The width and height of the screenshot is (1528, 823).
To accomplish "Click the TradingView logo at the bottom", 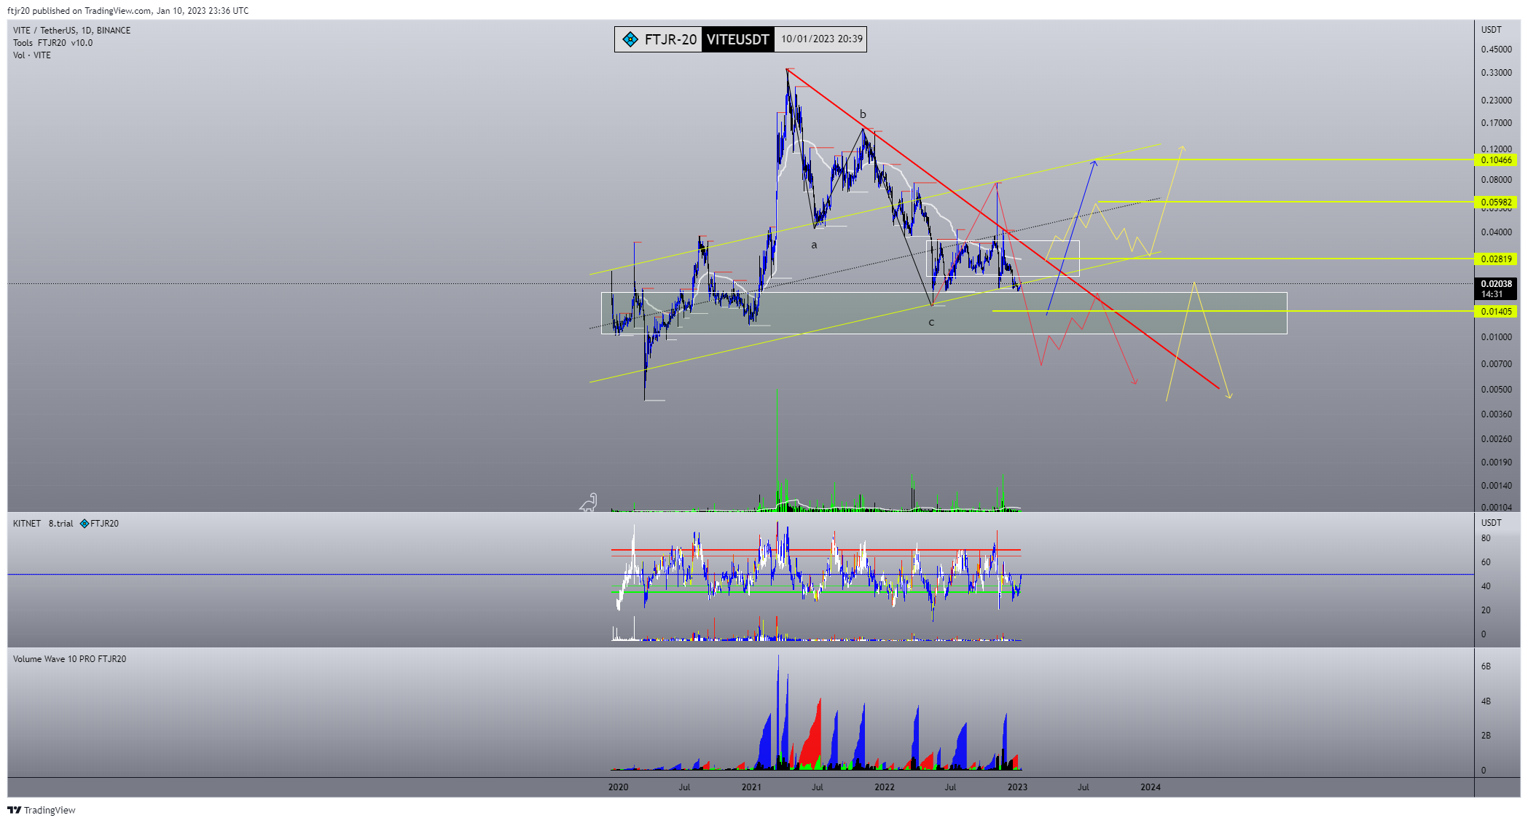I will 42,810.
